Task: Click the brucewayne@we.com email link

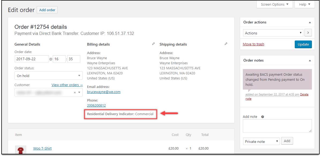Action: point(104,92)
